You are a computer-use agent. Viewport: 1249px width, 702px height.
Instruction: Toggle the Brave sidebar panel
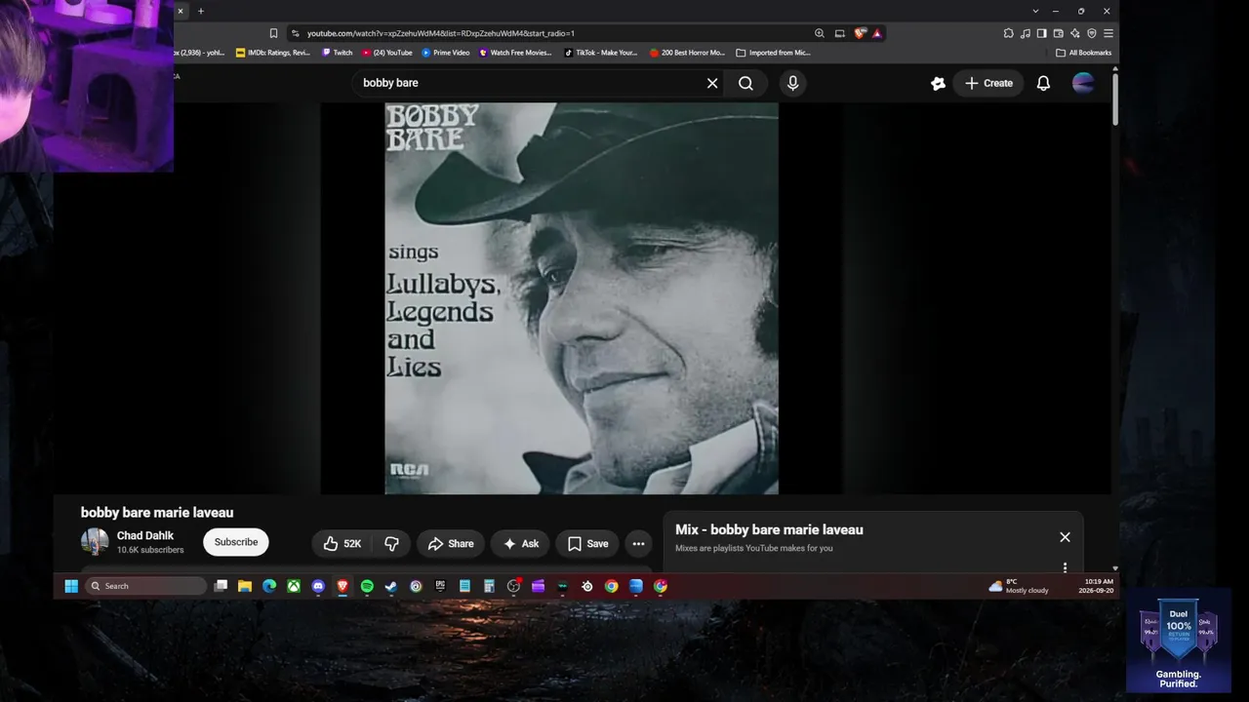tap(1041, 33)
